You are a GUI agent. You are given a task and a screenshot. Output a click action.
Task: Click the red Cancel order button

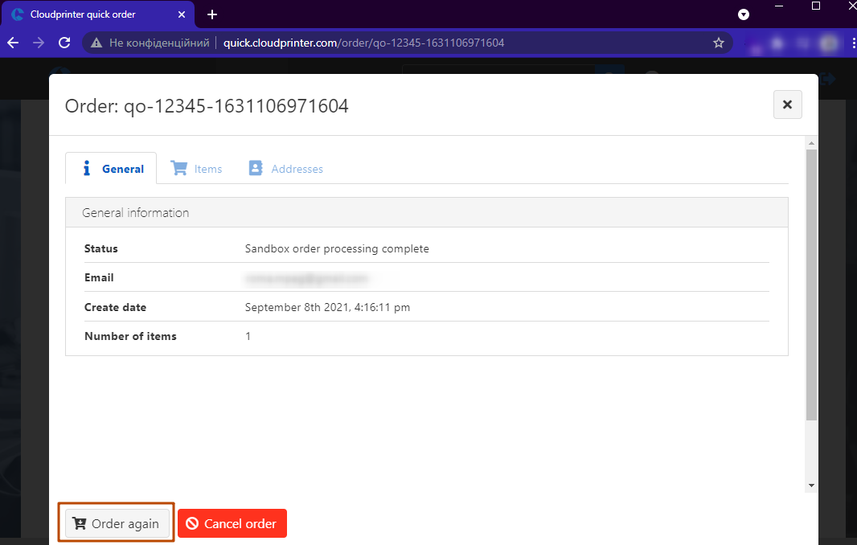click(232, 523)
